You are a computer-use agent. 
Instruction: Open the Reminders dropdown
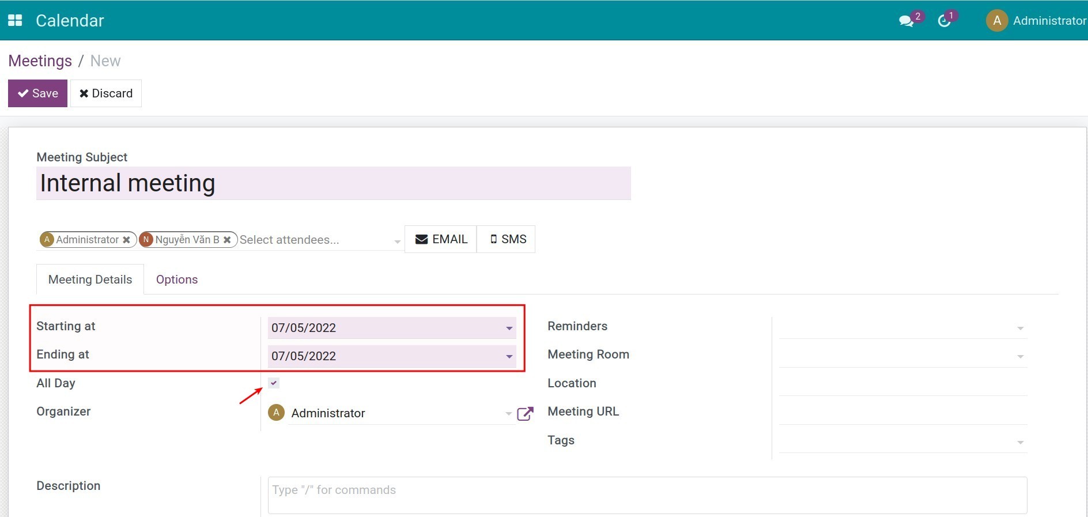(x=1020, y=328)
